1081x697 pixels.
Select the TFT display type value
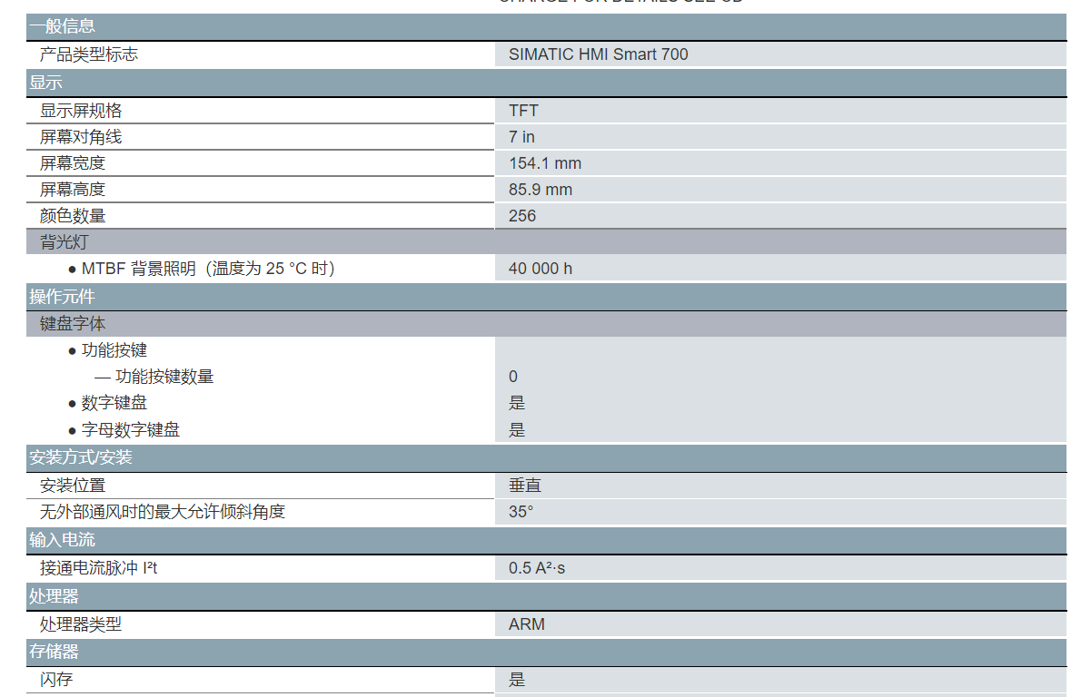pyautogui.click(x=523, y=111)
